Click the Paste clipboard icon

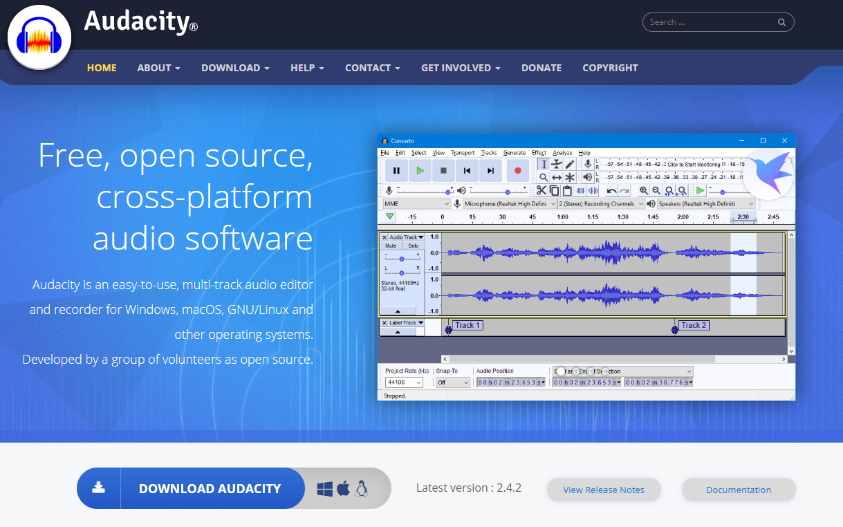(x=568, y=190)
